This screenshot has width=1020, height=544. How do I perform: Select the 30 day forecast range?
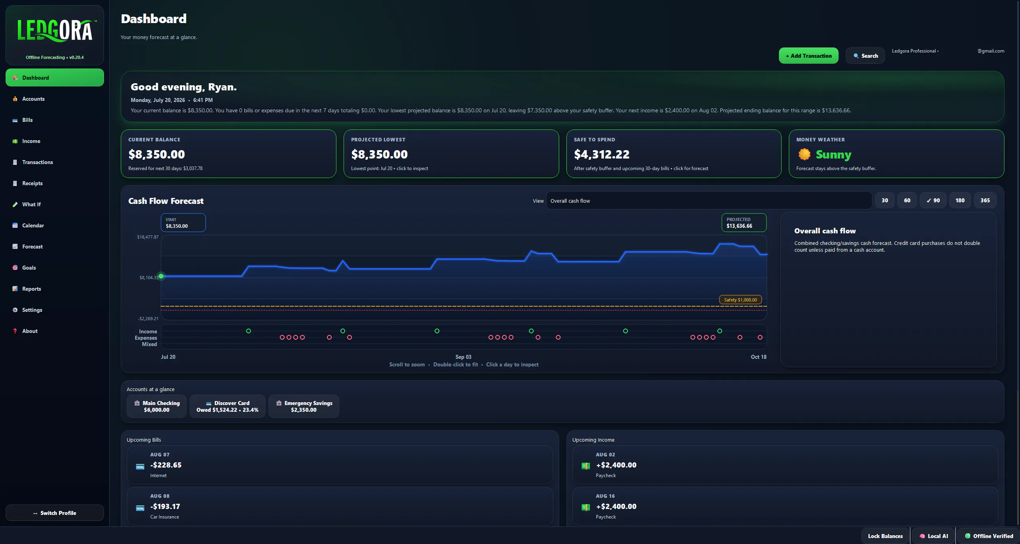(x=884, y=200)
